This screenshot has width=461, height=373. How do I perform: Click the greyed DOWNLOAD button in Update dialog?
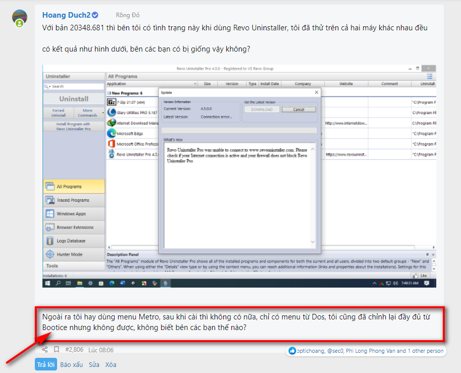tap(262, 109)
